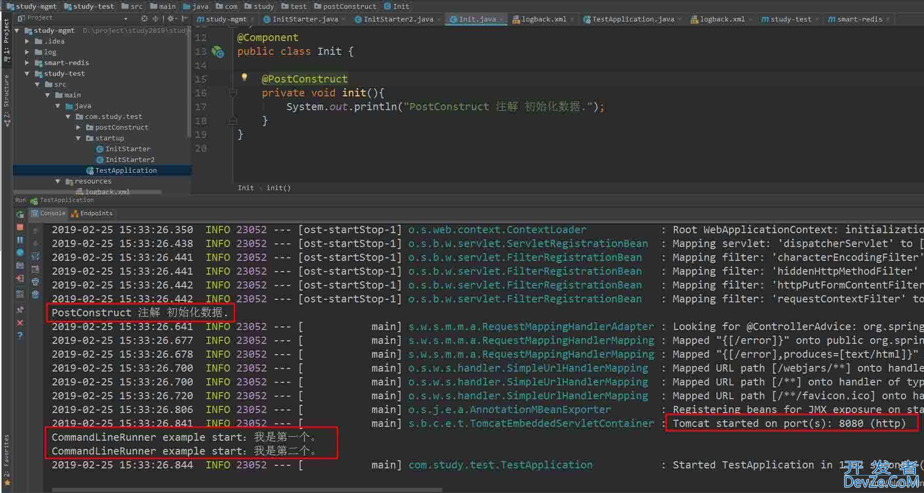Rerun TestApplication with the green rerun icon
This screenshot has height=493, width=924.
(20, 214)
